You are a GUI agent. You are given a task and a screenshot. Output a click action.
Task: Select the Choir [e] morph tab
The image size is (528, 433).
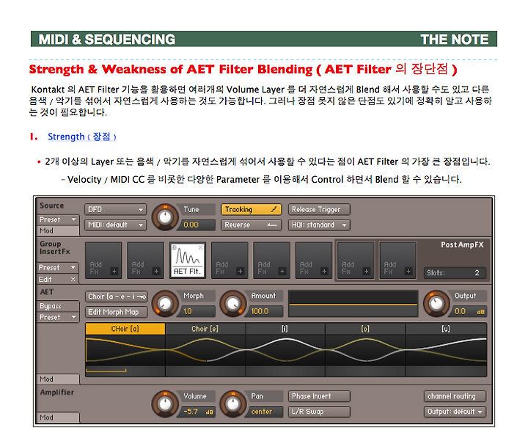tap(205, 329)
